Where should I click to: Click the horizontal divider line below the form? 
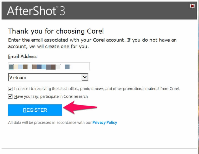coord(99,148)
